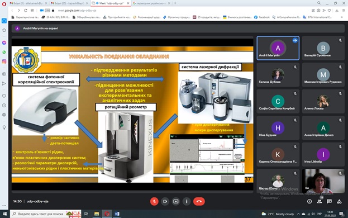Image resolution: width=348 pixels, height=218 pixels.
Task: Open Messenger in Opera sidebar
Action: [x=4, y=42]
